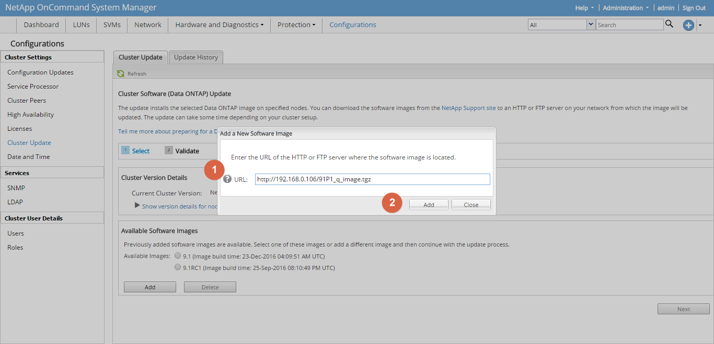
Task: Open the dropdown arrow beside the plus icon
Action: [x=700, y=25]
